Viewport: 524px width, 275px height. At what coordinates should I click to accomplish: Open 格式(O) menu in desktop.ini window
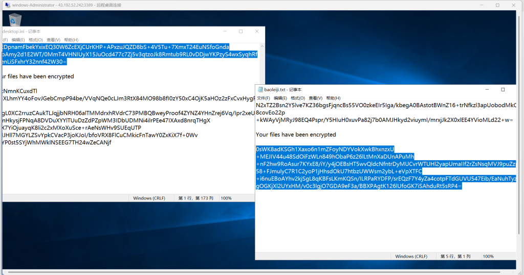click(x=35, y=40)
